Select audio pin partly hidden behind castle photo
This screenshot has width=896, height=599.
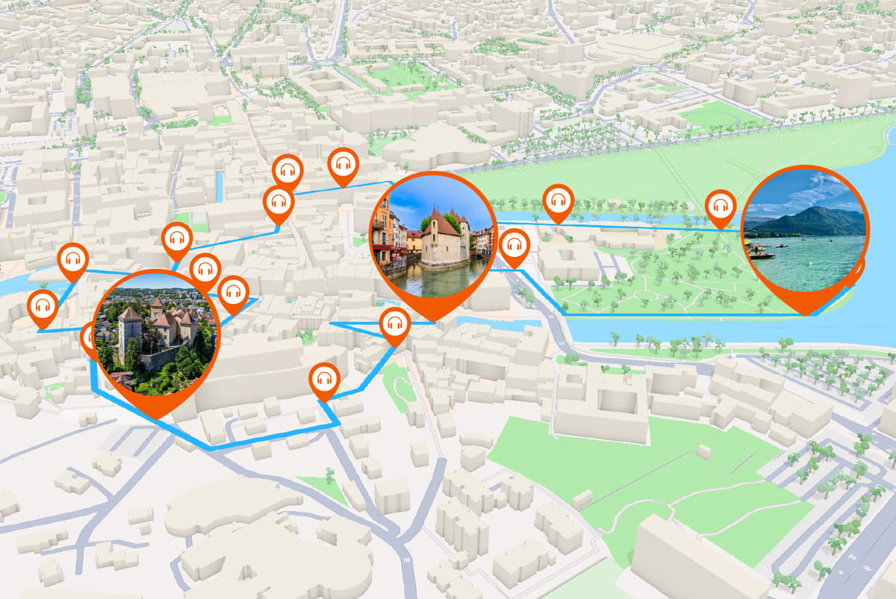(x=89, y=340)
